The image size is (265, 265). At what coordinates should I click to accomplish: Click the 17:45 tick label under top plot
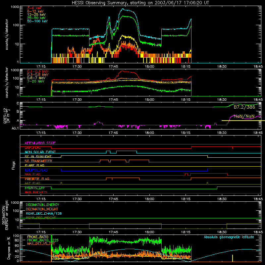point(113,67)
